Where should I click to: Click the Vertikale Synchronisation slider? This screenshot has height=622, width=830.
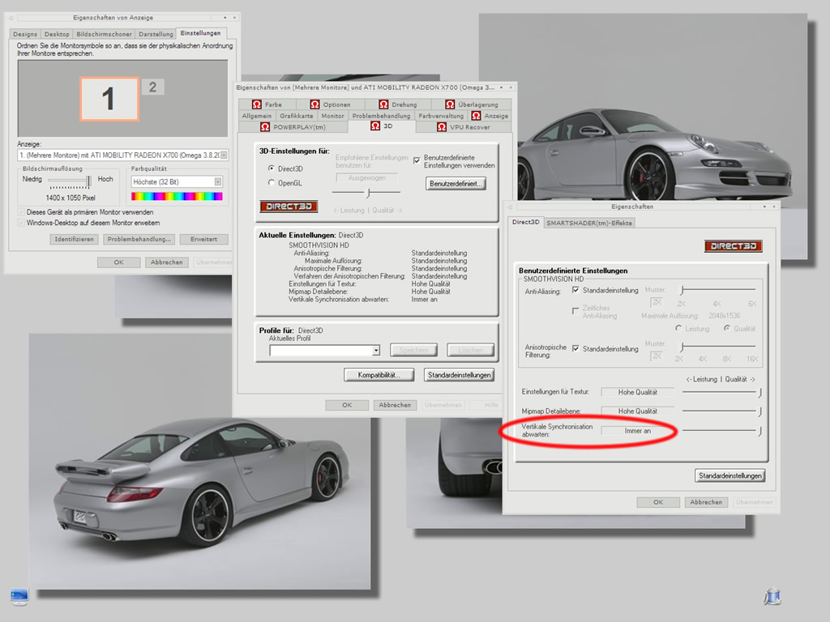tap(759, 432)
